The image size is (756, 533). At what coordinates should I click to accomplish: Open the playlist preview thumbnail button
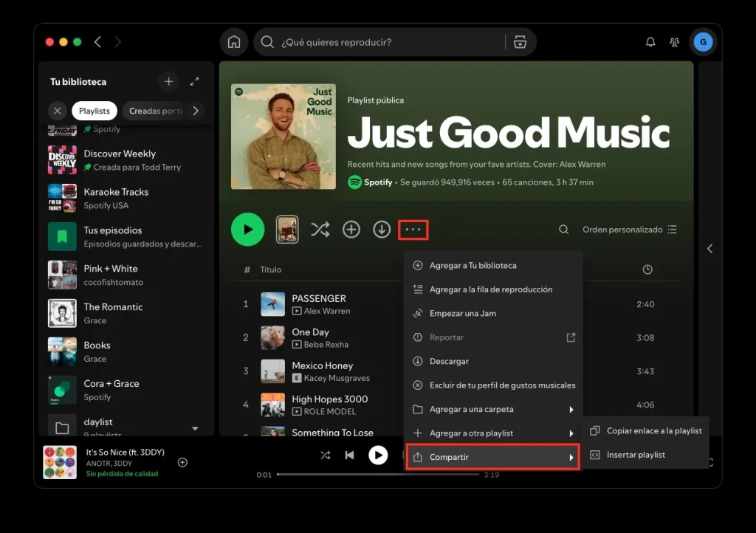[x=287, y=230]
